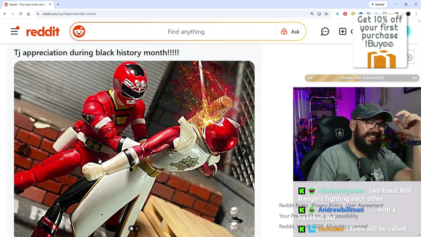Click the install app icon in the address bar
Screen dimensions: 421x237
point(319,14)
